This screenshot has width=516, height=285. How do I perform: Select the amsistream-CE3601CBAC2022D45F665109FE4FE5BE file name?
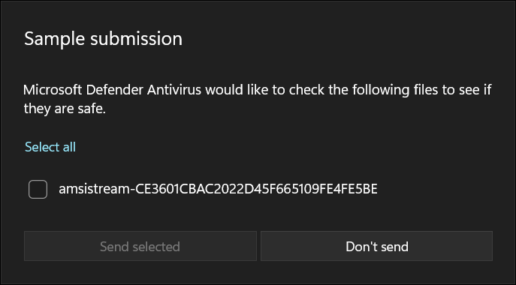(x=218, y=189)
